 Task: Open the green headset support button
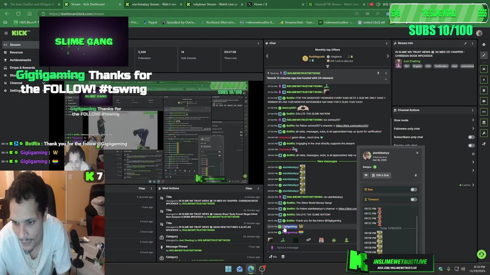tap(481, 254)
